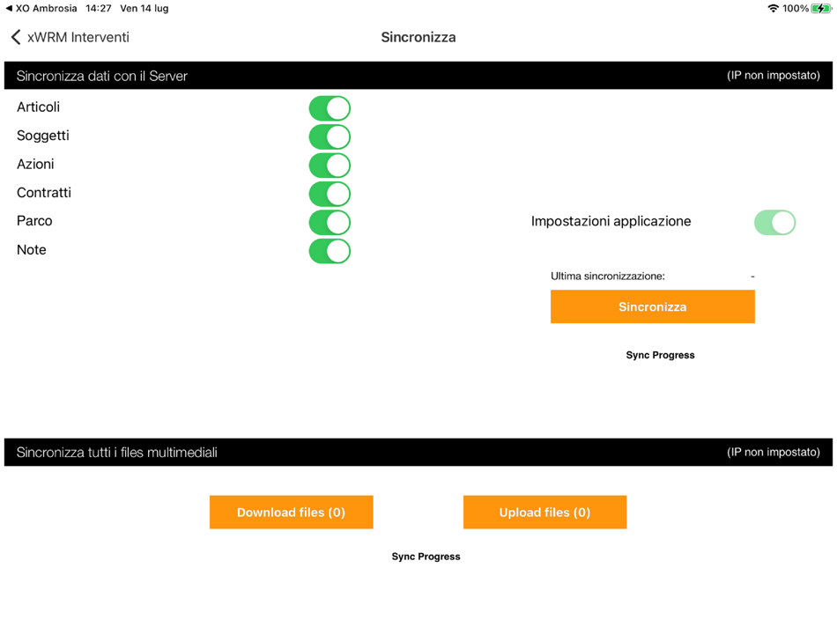Select the Sincronizza title in the navigation bar
837x627 pixels.
(418, 37)
